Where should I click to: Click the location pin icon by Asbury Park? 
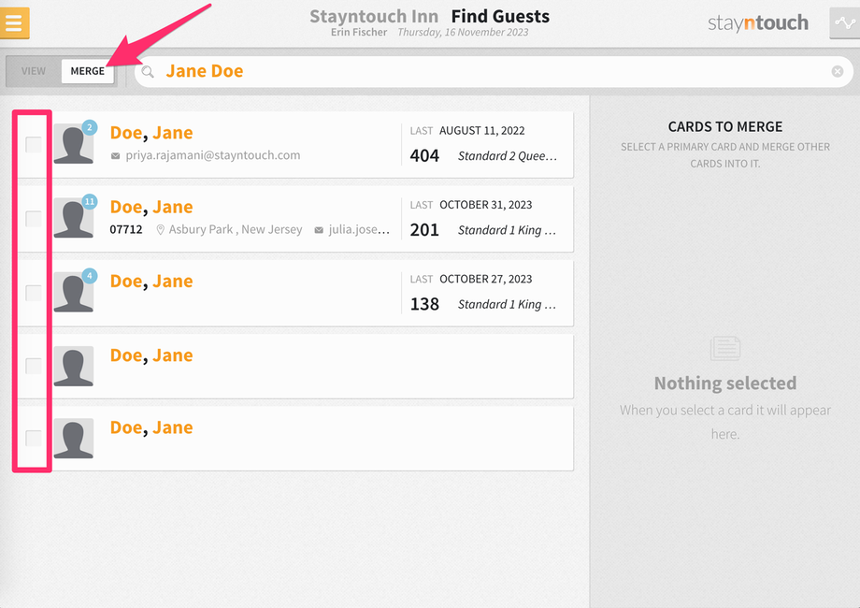(x=160, y=230)
